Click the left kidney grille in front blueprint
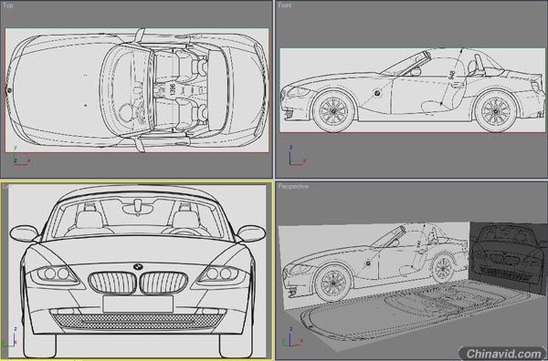 (x=111, y=283)
